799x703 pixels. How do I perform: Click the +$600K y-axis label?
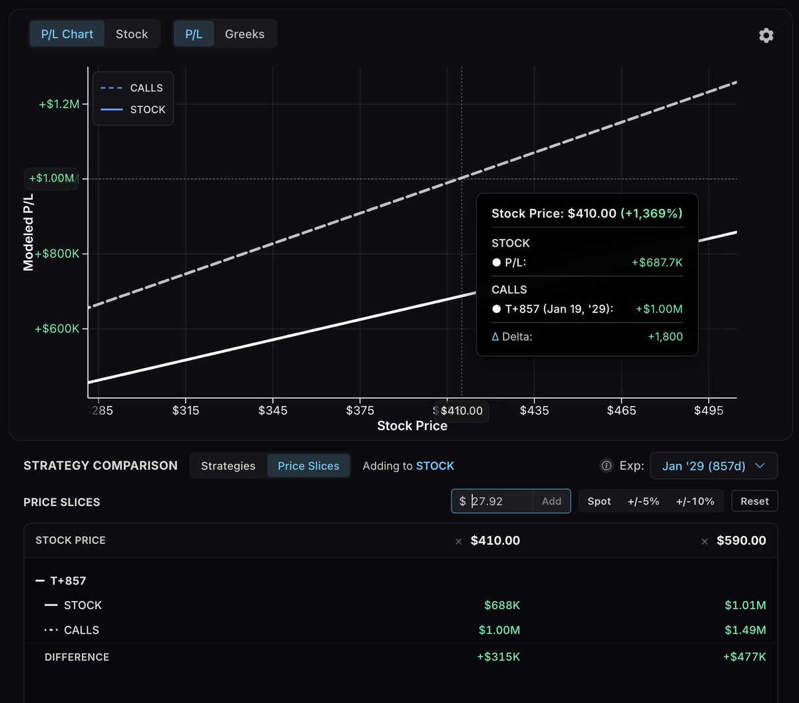57,329
